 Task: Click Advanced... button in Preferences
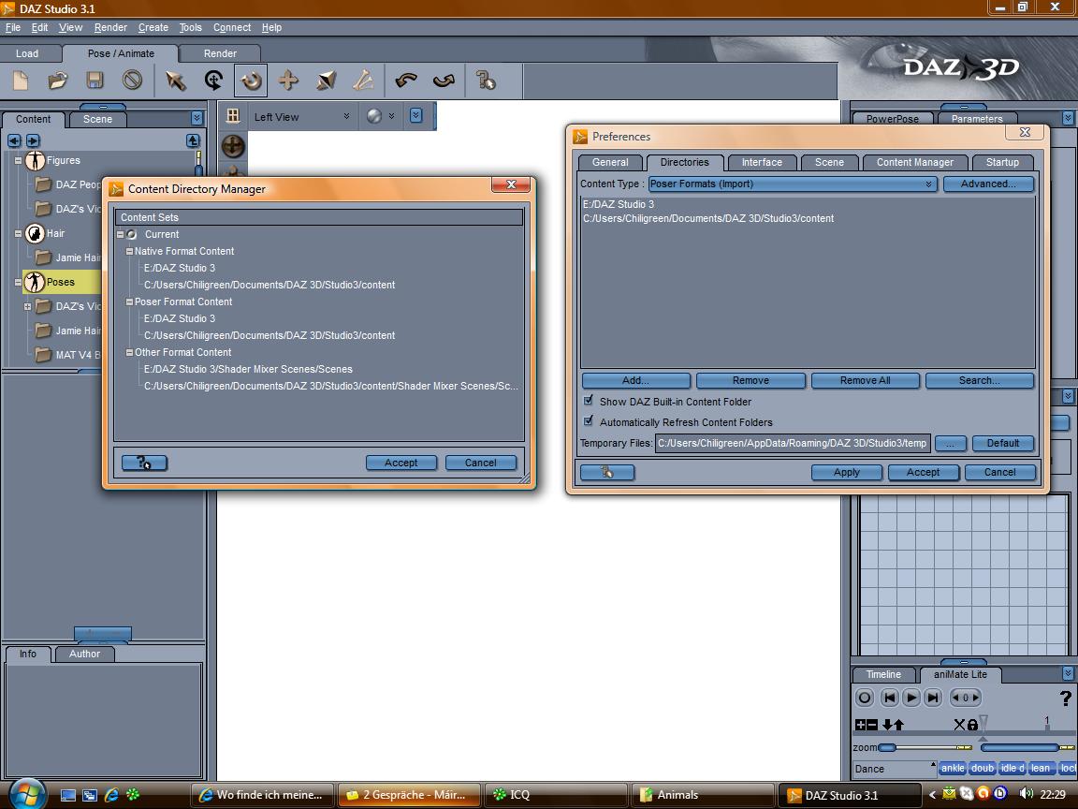point(988,184)
